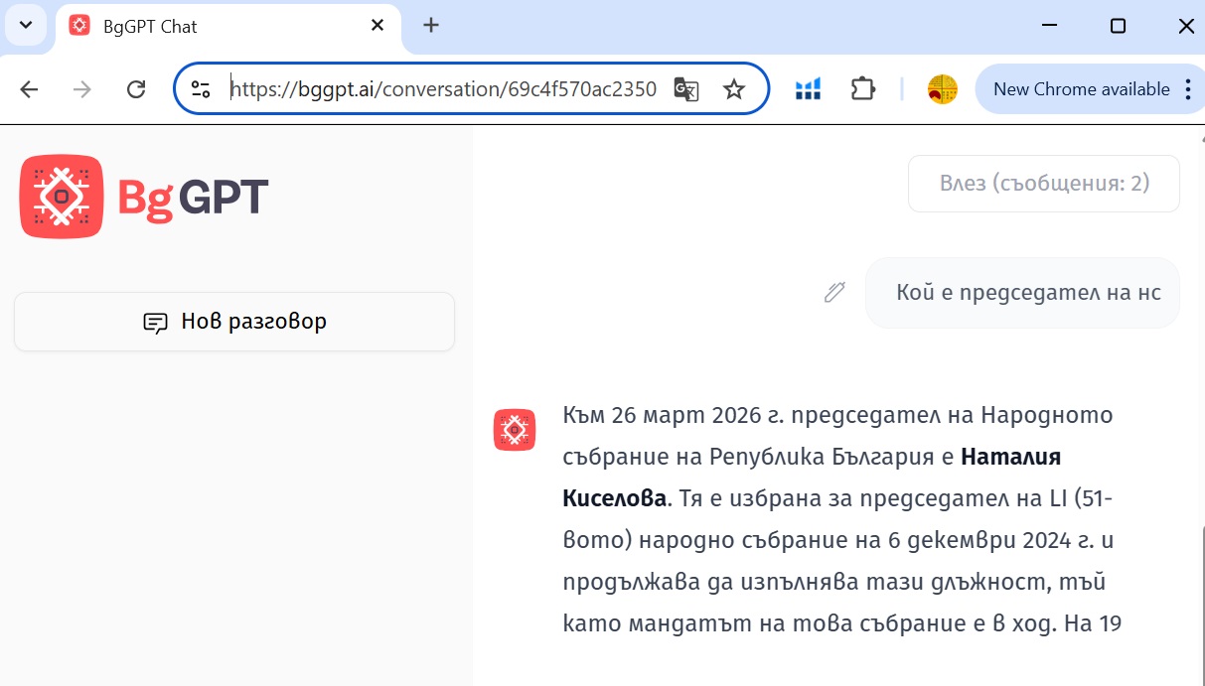Open the Chrome three-dot menu
The height and width of the screenshot is (686, 1205).
1188,89
